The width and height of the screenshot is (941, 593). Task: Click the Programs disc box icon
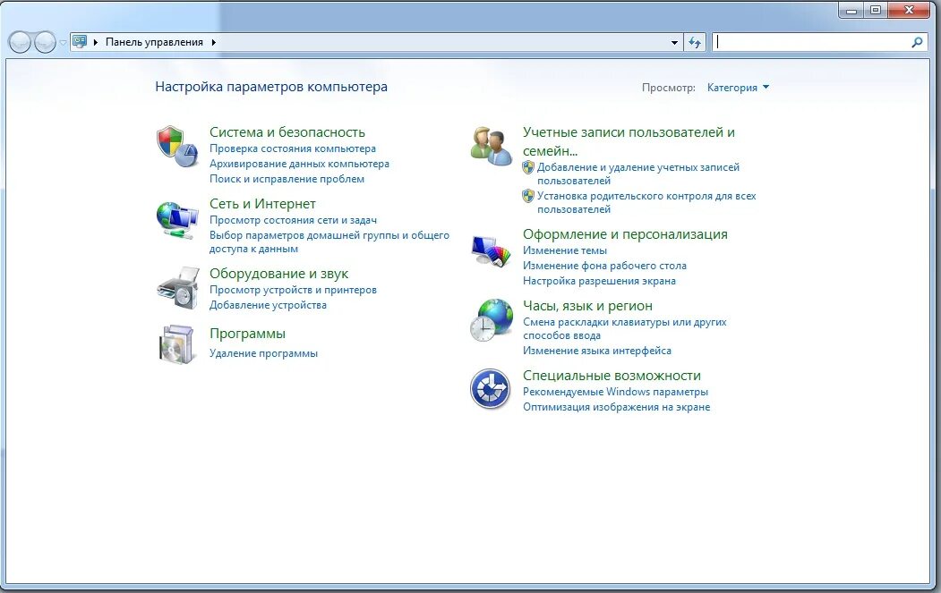177,344
